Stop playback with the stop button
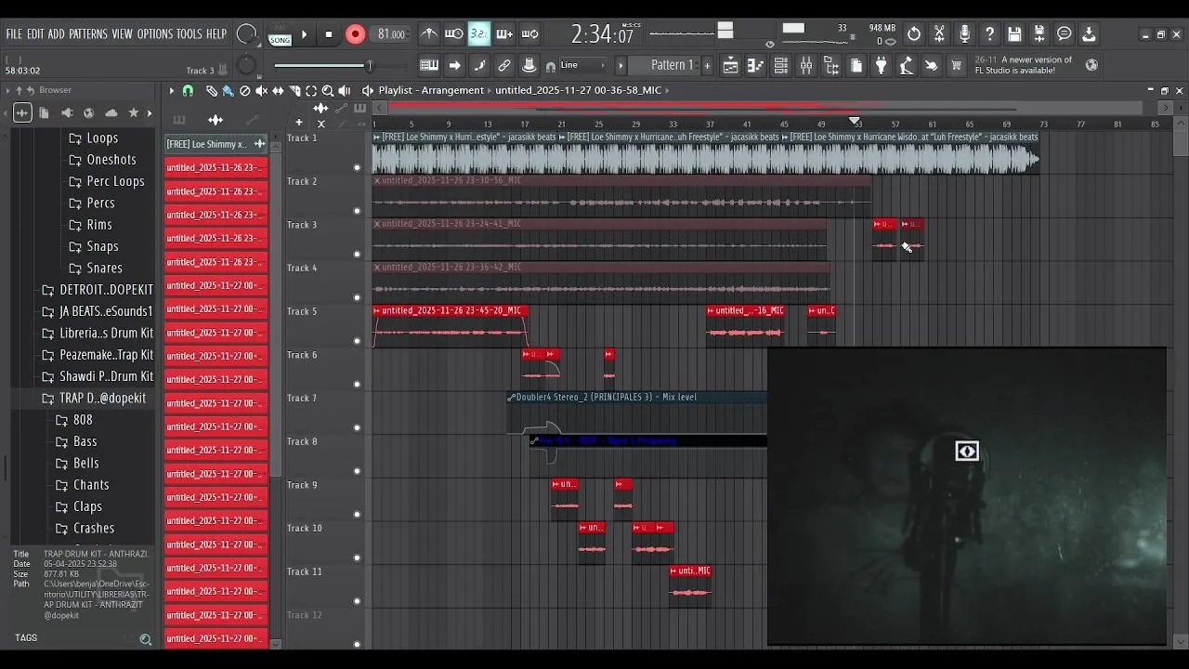 (328, 35)
